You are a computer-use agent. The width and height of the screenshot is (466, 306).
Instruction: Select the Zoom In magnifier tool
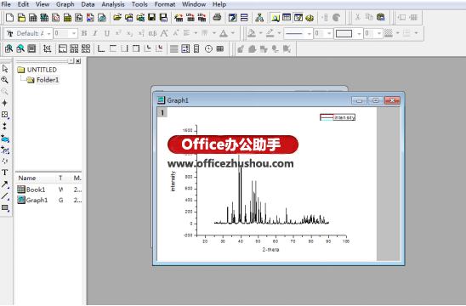pyautogui.click(x=5, y=80)
